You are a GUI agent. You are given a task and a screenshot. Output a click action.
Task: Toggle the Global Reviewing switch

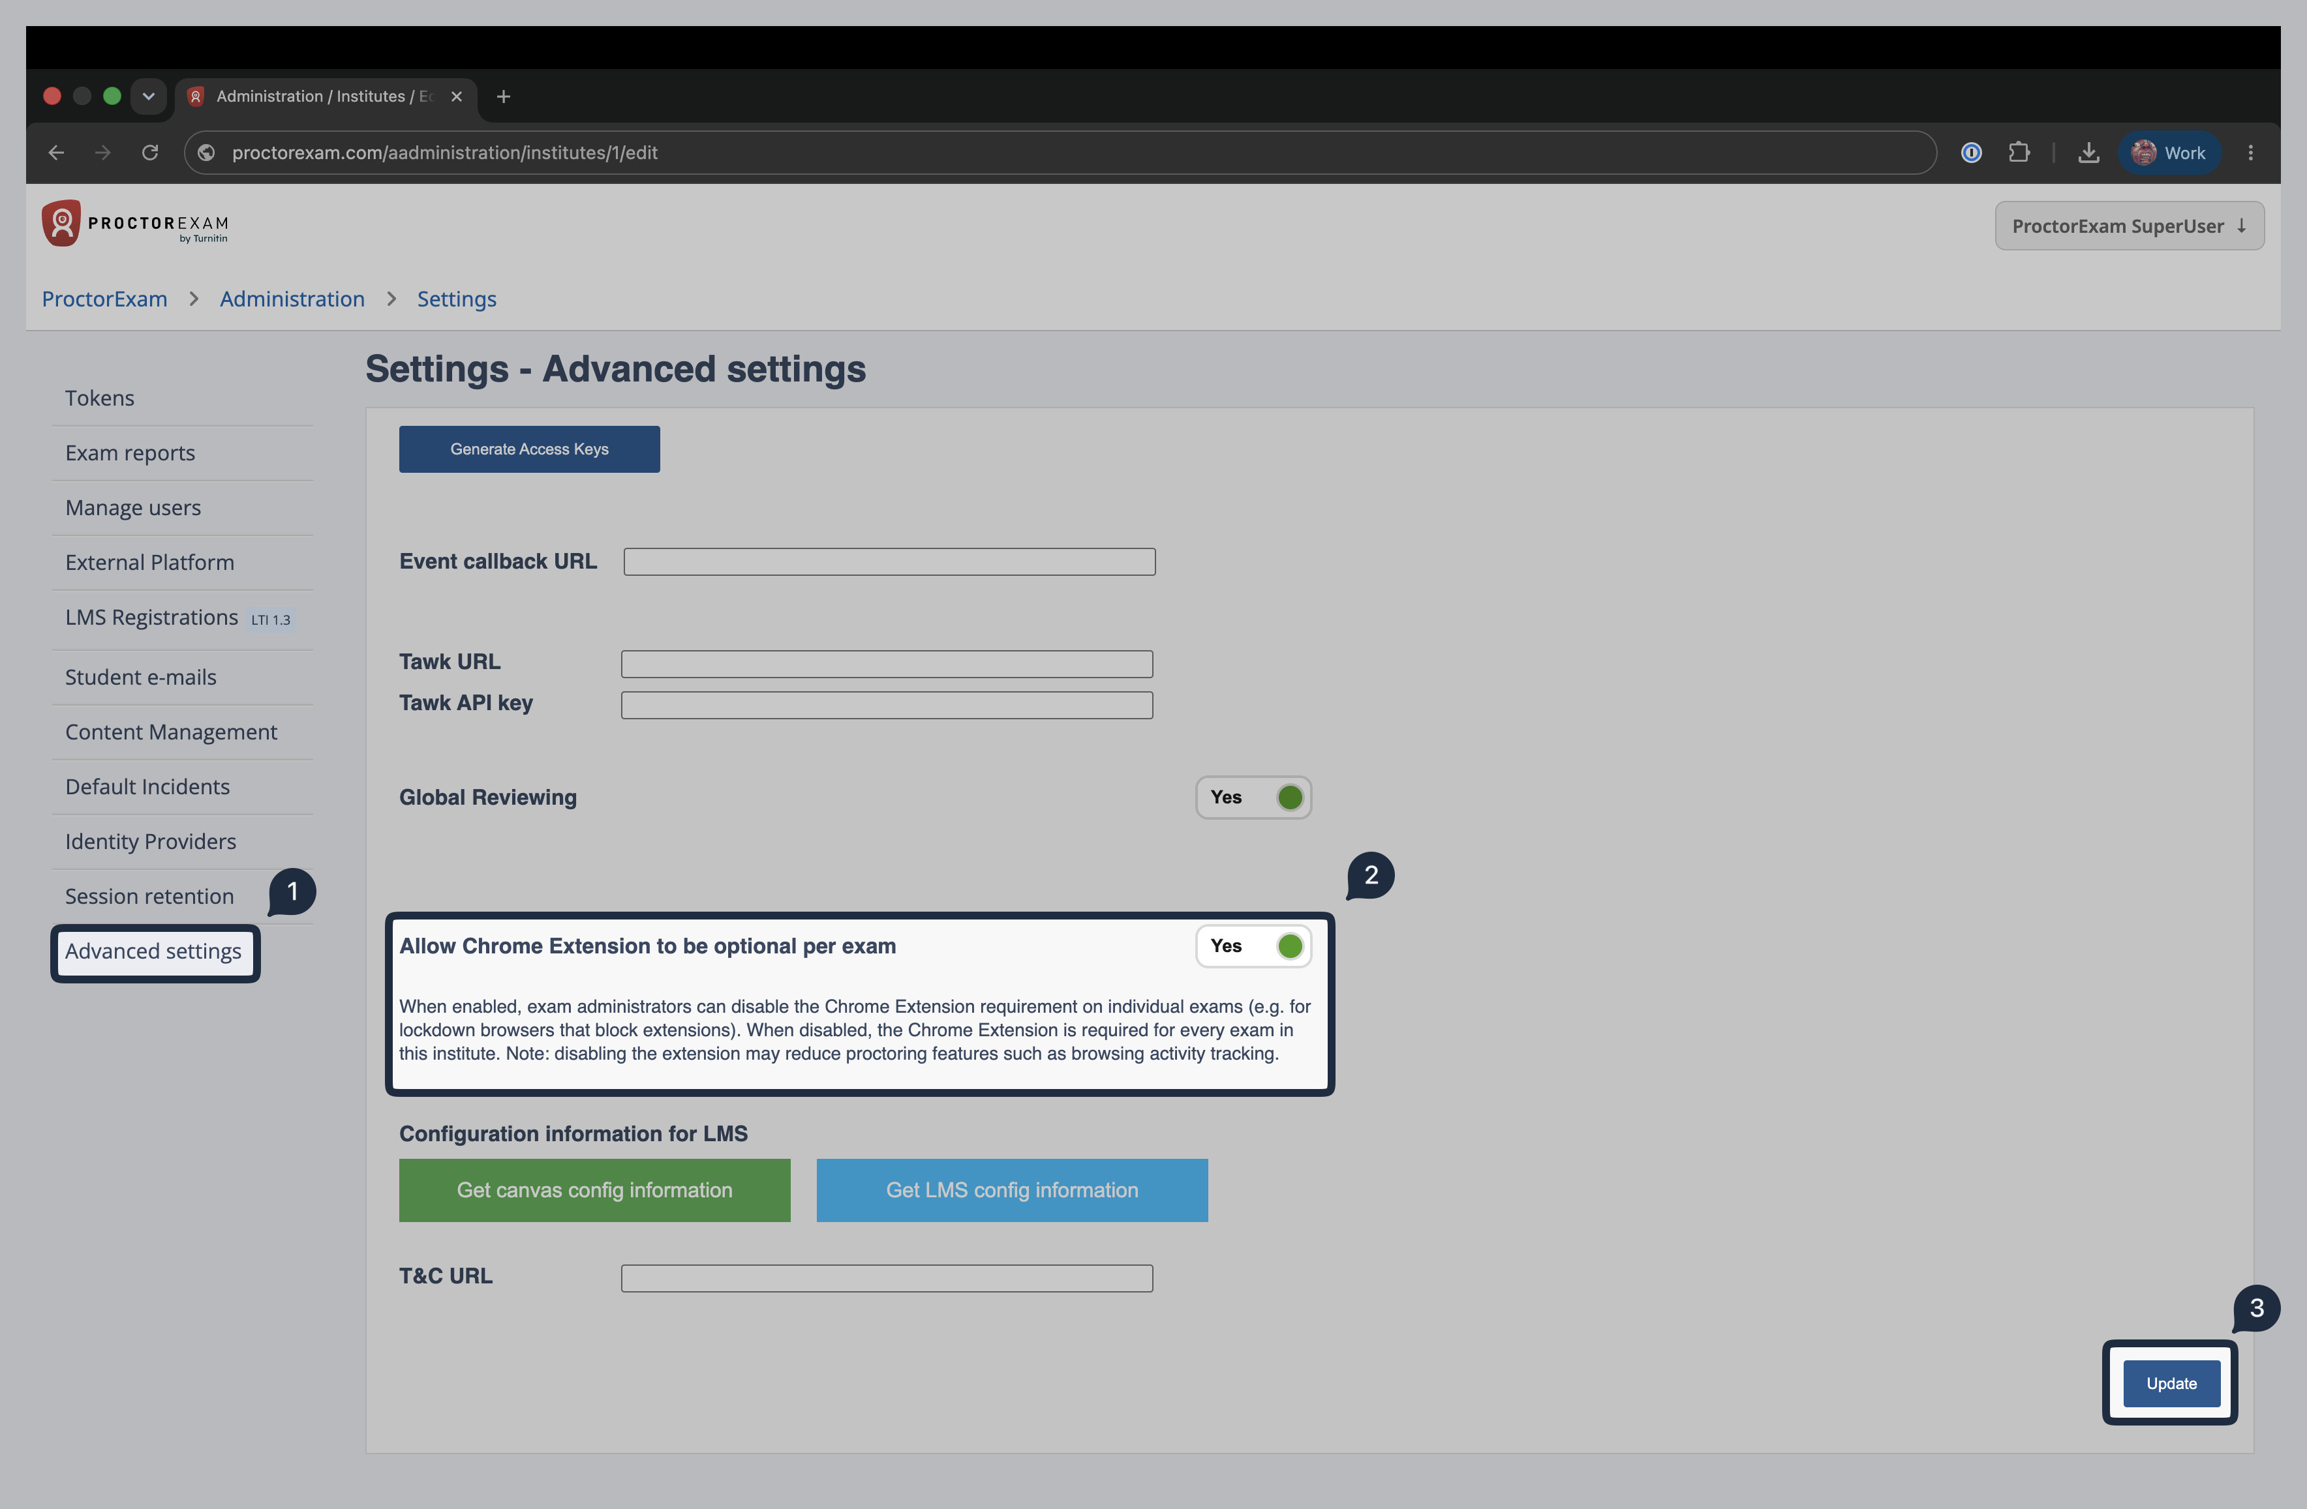(x=1253, y=797)
